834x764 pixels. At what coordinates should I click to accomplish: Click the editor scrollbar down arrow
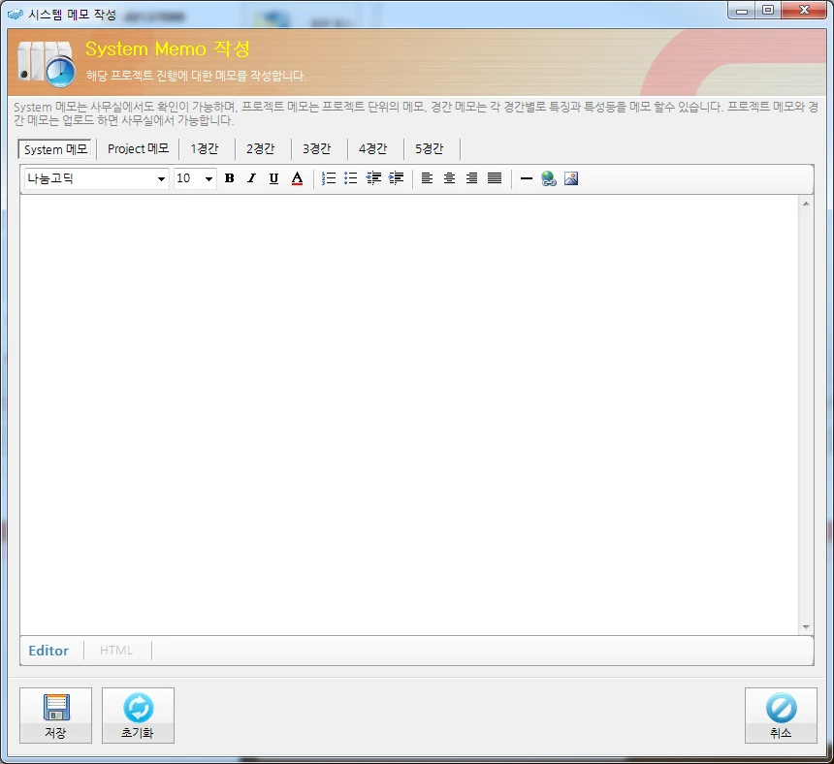point(806,627)
